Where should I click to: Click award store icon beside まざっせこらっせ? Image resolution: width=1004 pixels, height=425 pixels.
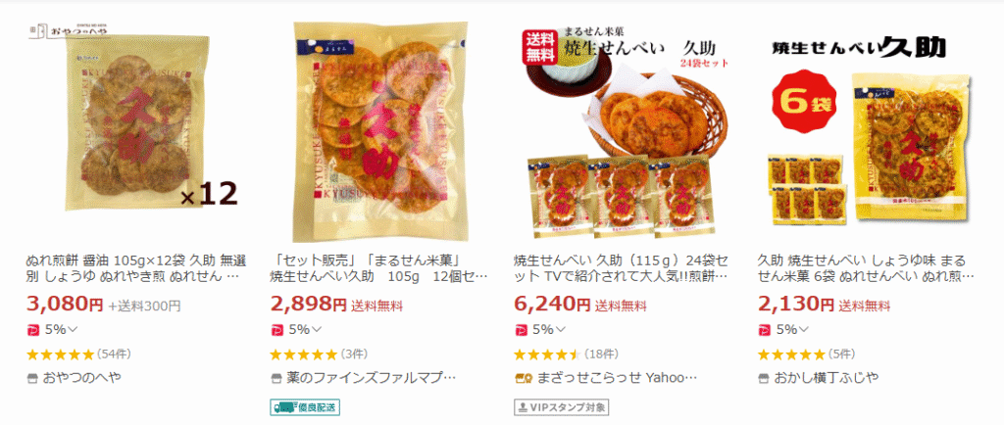[x=522, y=378]
